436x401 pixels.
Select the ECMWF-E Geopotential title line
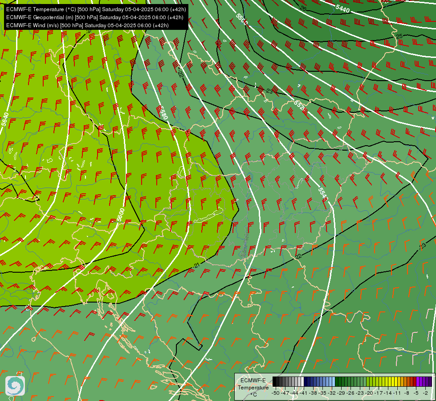tap(94, 17)
